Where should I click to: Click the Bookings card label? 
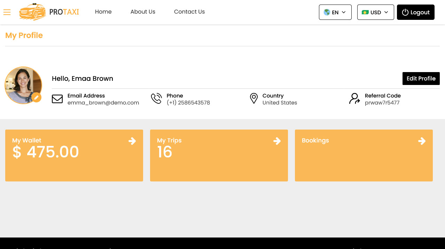coord(315,140)
